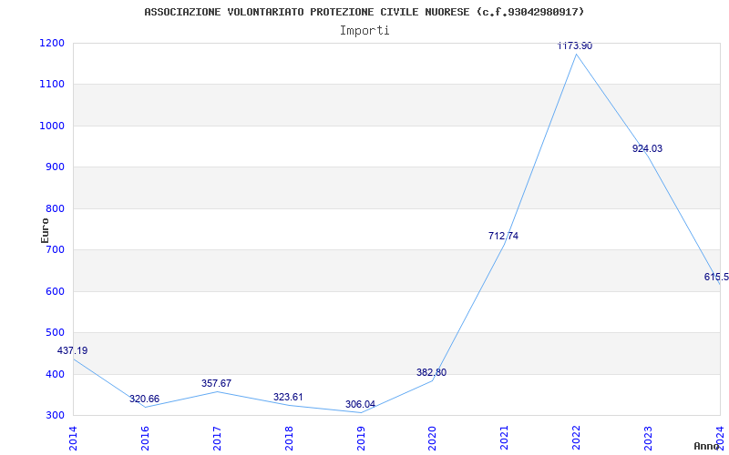Select the data label 320.66
The width and height of the screenshot is (729, 455).
point(144,399)
